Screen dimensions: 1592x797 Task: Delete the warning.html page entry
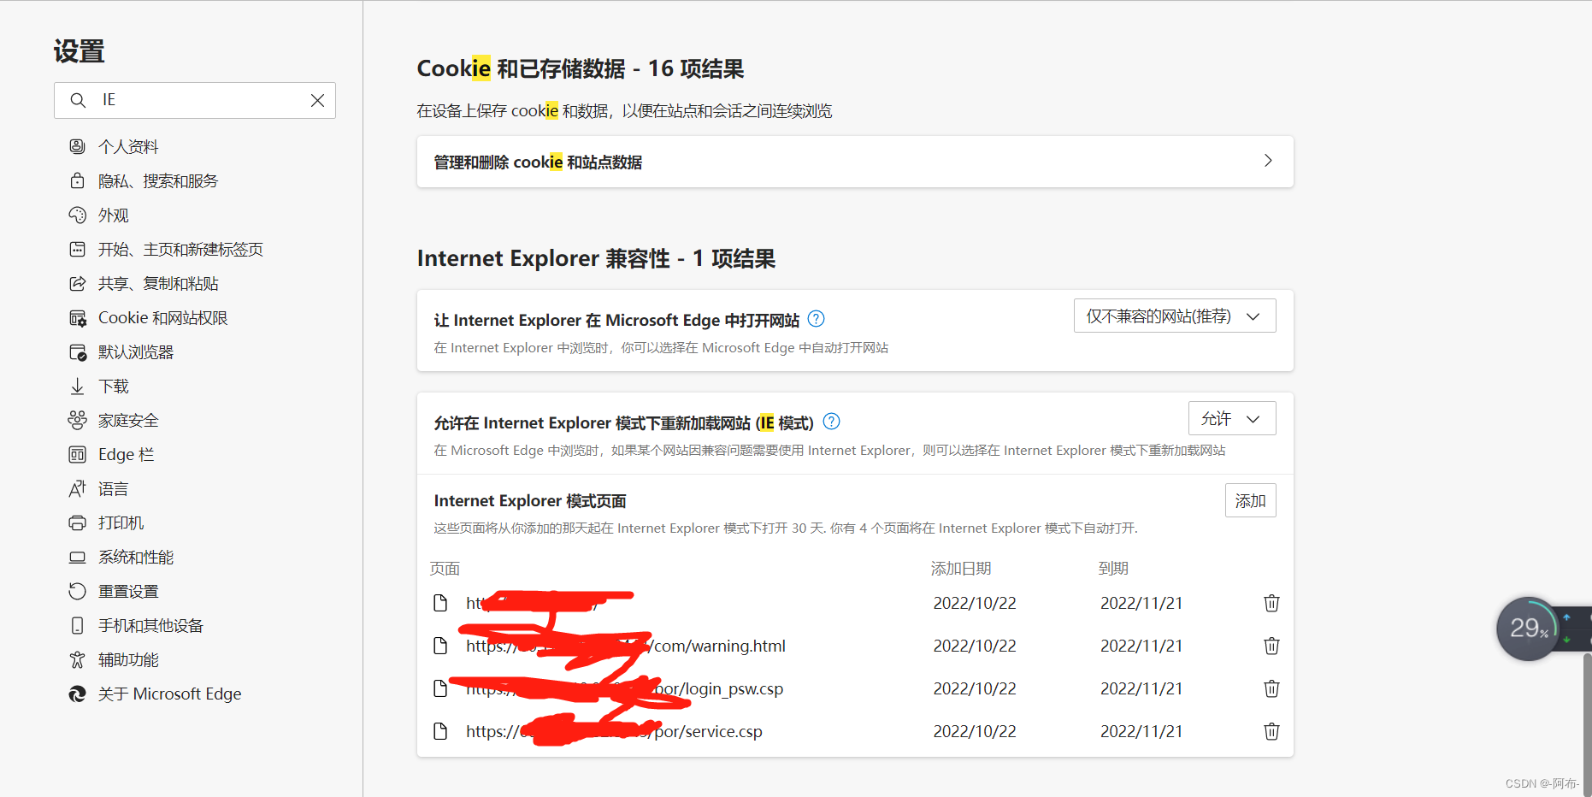[x=1271, y=646]
